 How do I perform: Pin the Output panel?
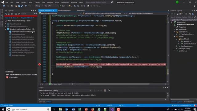click(x=165, y=87)
